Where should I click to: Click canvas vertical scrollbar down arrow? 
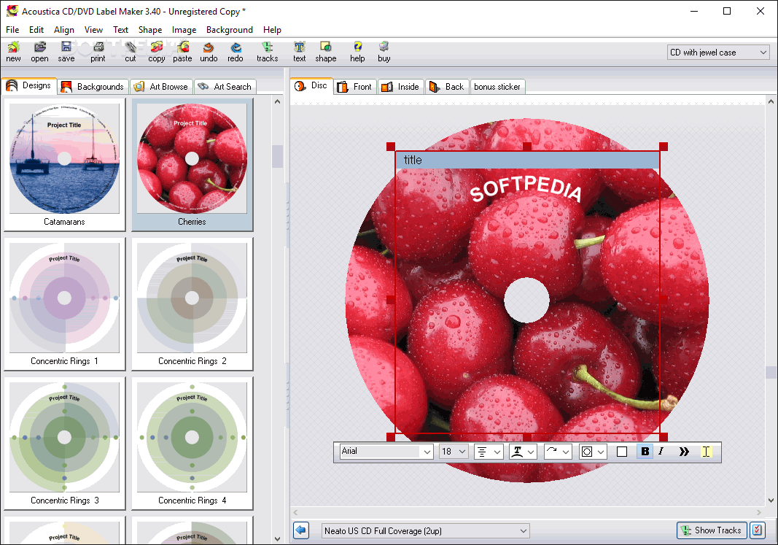[x=771, y=500]
